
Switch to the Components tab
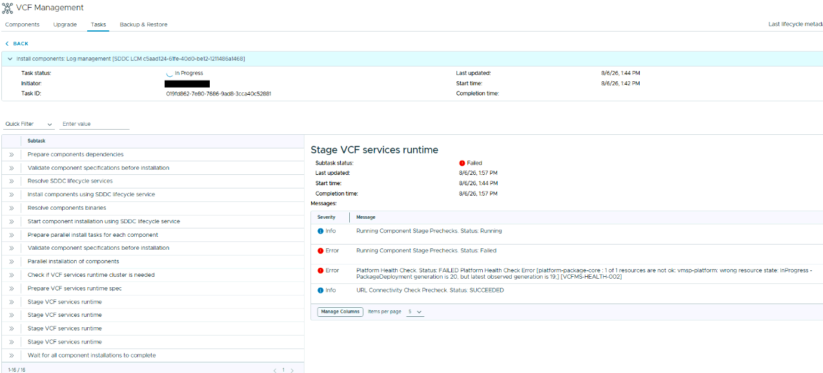pos(22,25)
